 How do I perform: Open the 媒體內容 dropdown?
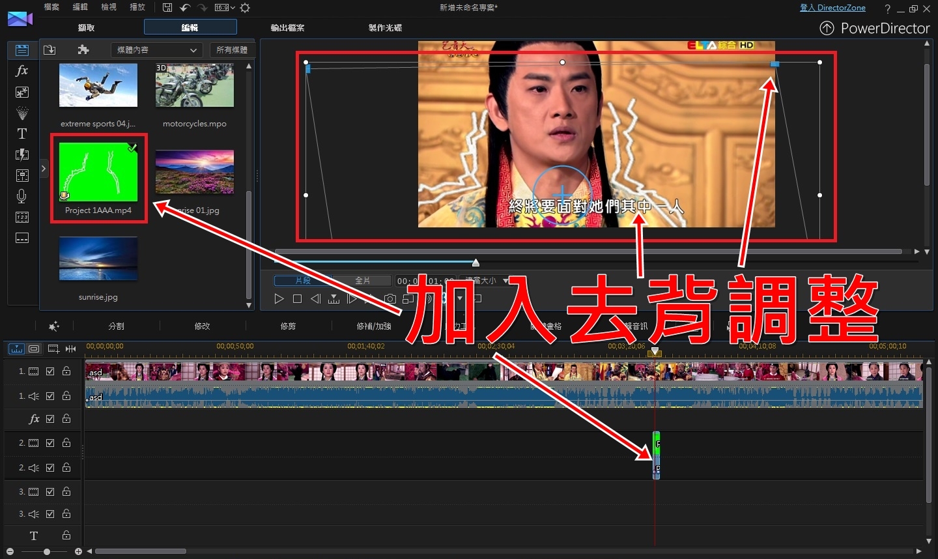pyautogui.click(x=156, y=50)
